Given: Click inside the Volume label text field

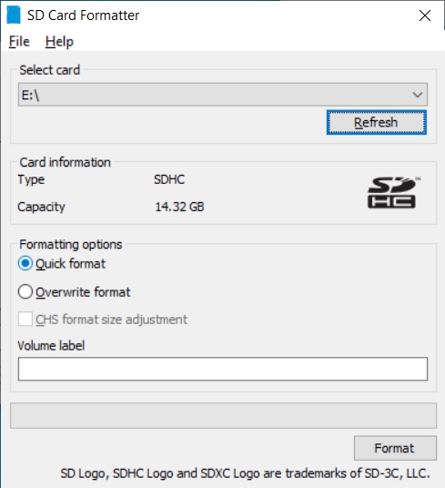Looking at the screenshot, I should click(223, 369).
